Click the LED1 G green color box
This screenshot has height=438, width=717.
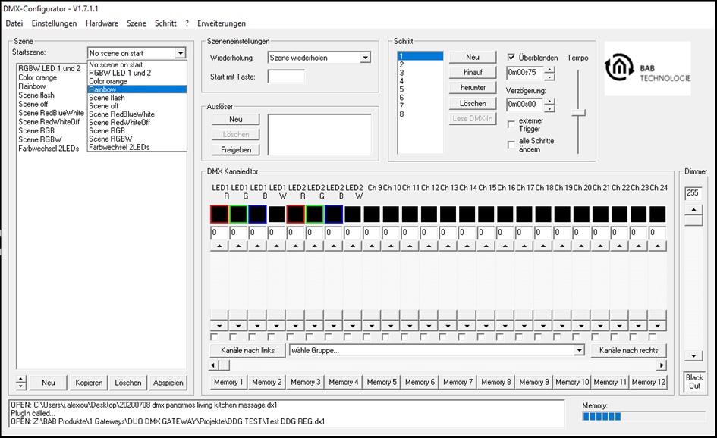tap(238, 214)
